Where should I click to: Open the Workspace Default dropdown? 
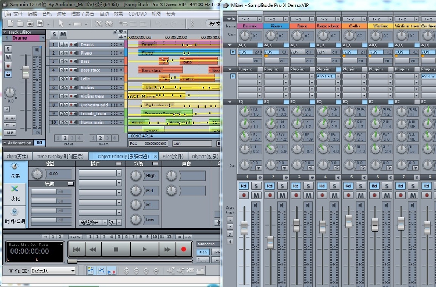[53, 271]
